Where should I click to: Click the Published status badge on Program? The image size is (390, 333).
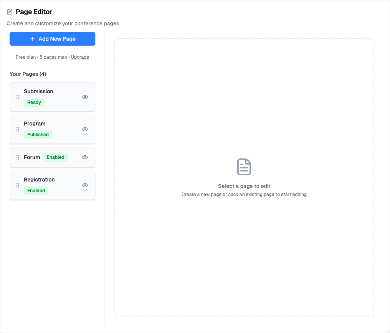(x=38, y=135)
